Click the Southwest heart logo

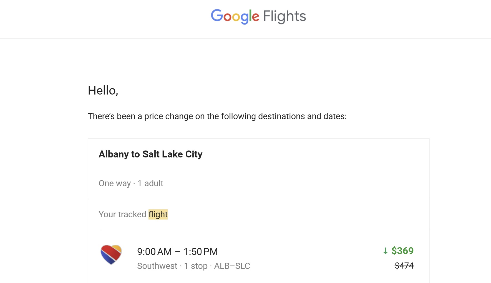111,254
